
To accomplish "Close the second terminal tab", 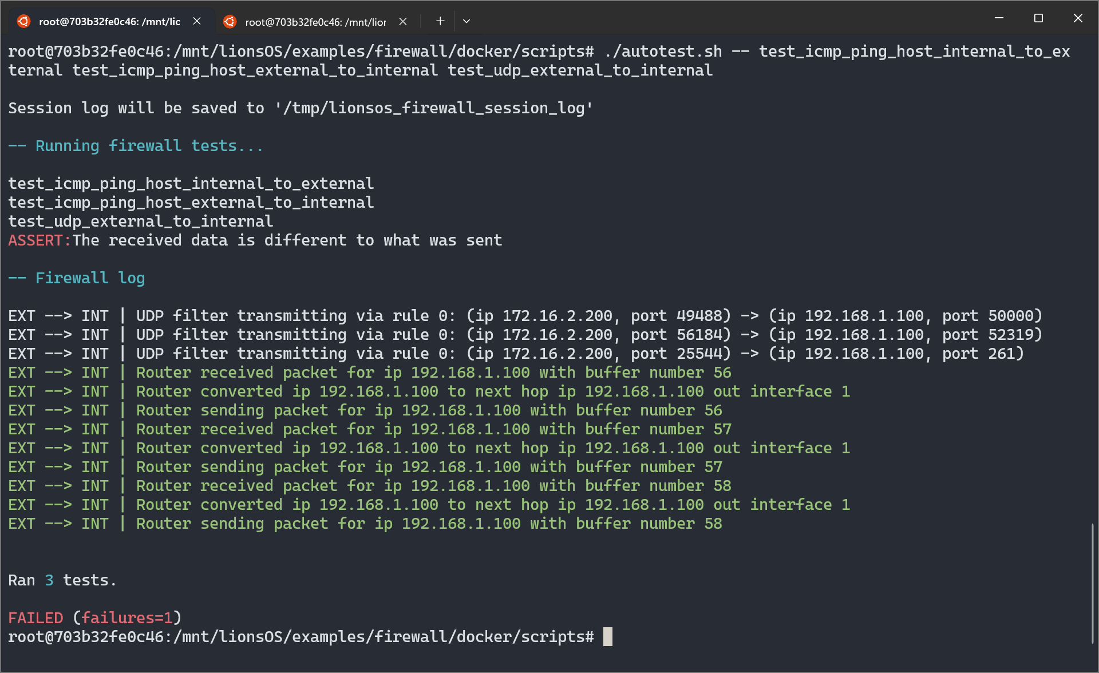I will click(x=402, y=21).
